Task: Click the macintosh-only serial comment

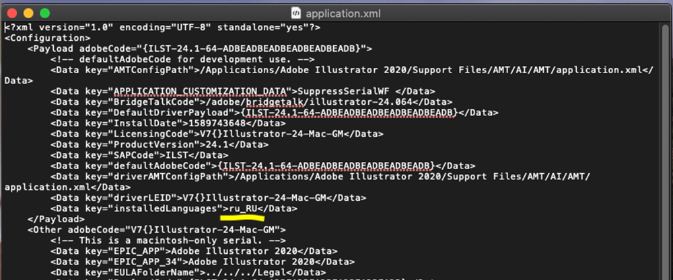Action: coord(168,240)
